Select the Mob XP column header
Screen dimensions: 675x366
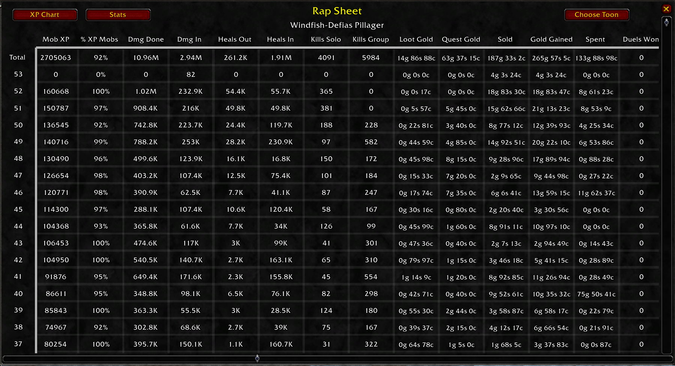coord(56,39)
